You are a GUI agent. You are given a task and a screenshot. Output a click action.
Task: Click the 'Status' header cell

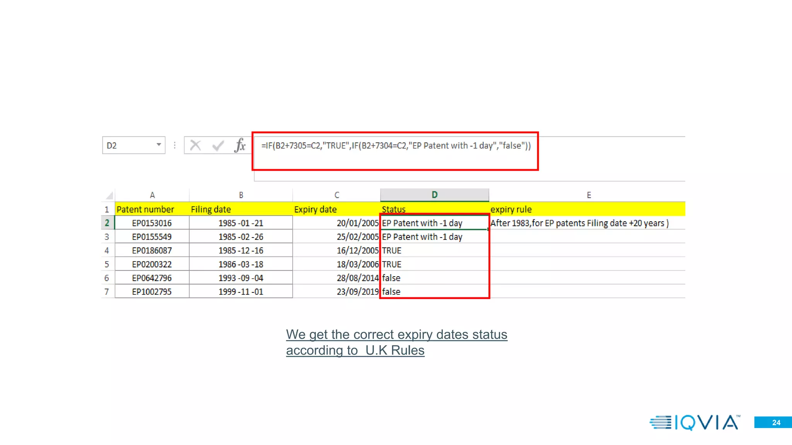435,209
